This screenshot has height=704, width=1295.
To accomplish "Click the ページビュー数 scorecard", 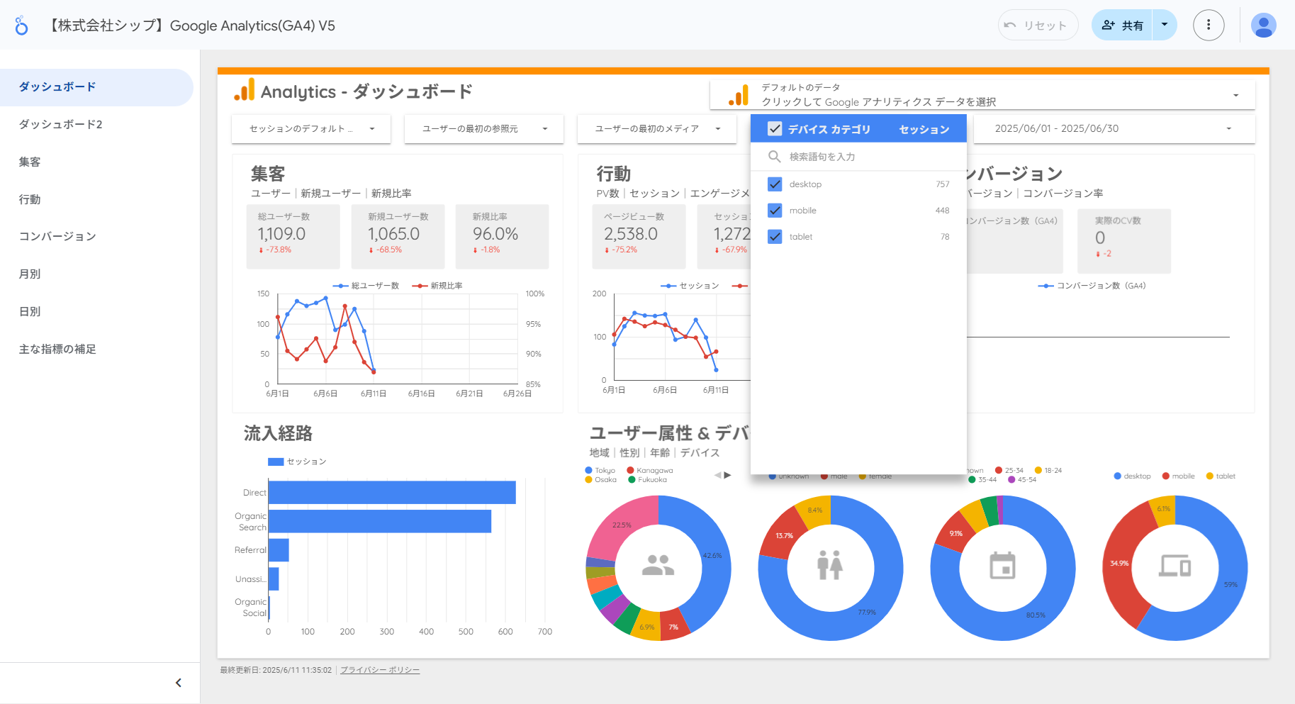I will (x=639, y=236).
